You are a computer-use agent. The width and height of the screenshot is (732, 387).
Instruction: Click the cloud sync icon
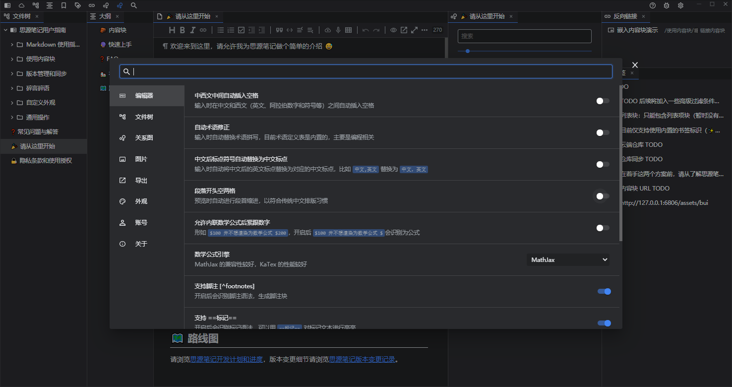(x=21, y=5)
